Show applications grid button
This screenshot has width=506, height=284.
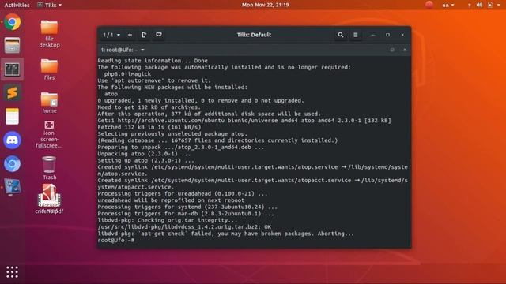(13, 272)
